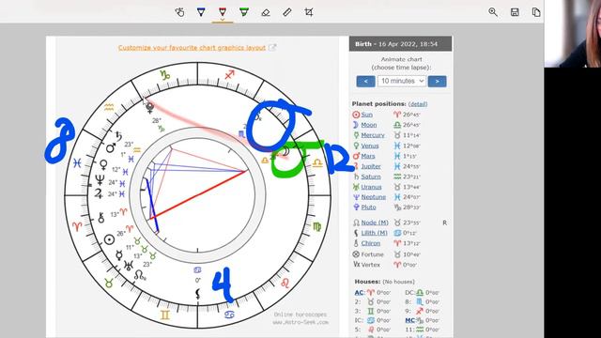This screenshot has height=338, width=601.
Task: Click the Capricorn sign on the chart wheel
Action: pos(165,75)
